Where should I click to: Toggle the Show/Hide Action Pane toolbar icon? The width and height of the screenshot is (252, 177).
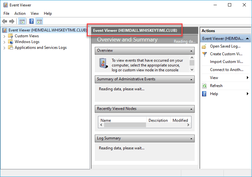pyautogui.click(x=39, y=21)
